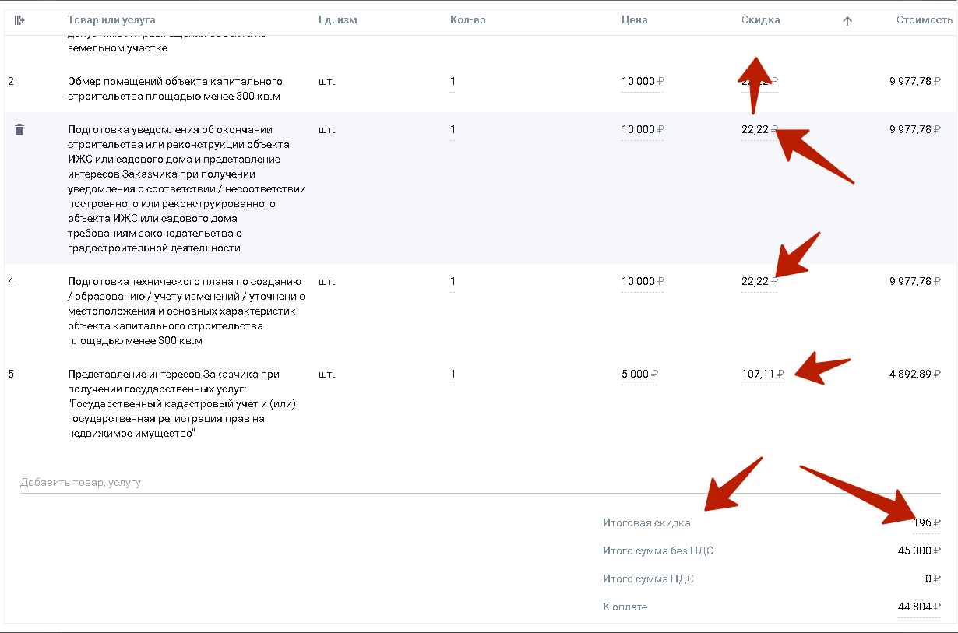Click the Стоимость column header
Image resolution: width=958 pixels, height=633 pixels.
(924, 20)
